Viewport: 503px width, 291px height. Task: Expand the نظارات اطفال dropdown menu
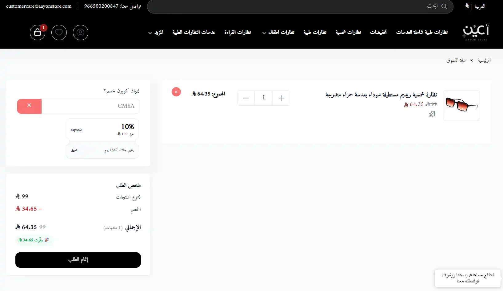point(278,32)
